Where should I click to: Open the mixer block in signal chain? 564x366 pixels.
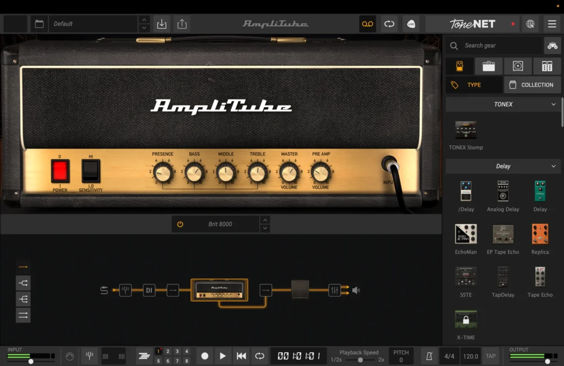[x=334, y=290]
